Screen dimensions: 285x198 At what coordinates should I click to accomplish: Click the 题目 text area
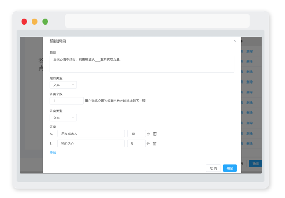(142, 64)
